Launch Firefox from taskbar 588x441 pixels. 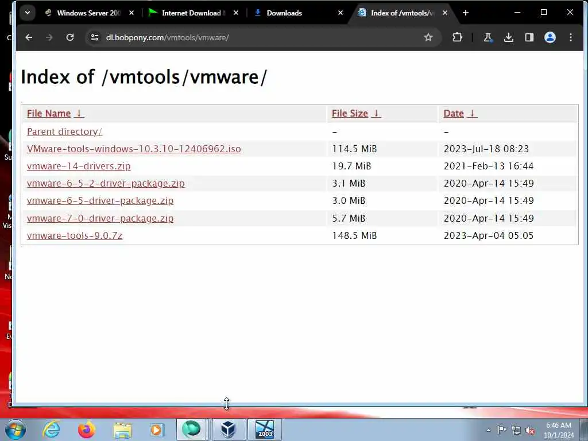point(86,430)
